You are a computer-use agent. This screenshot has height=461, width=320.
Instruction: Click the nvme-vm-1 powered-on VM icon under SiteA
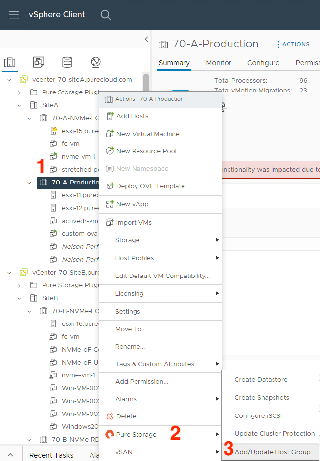(53, 156)
